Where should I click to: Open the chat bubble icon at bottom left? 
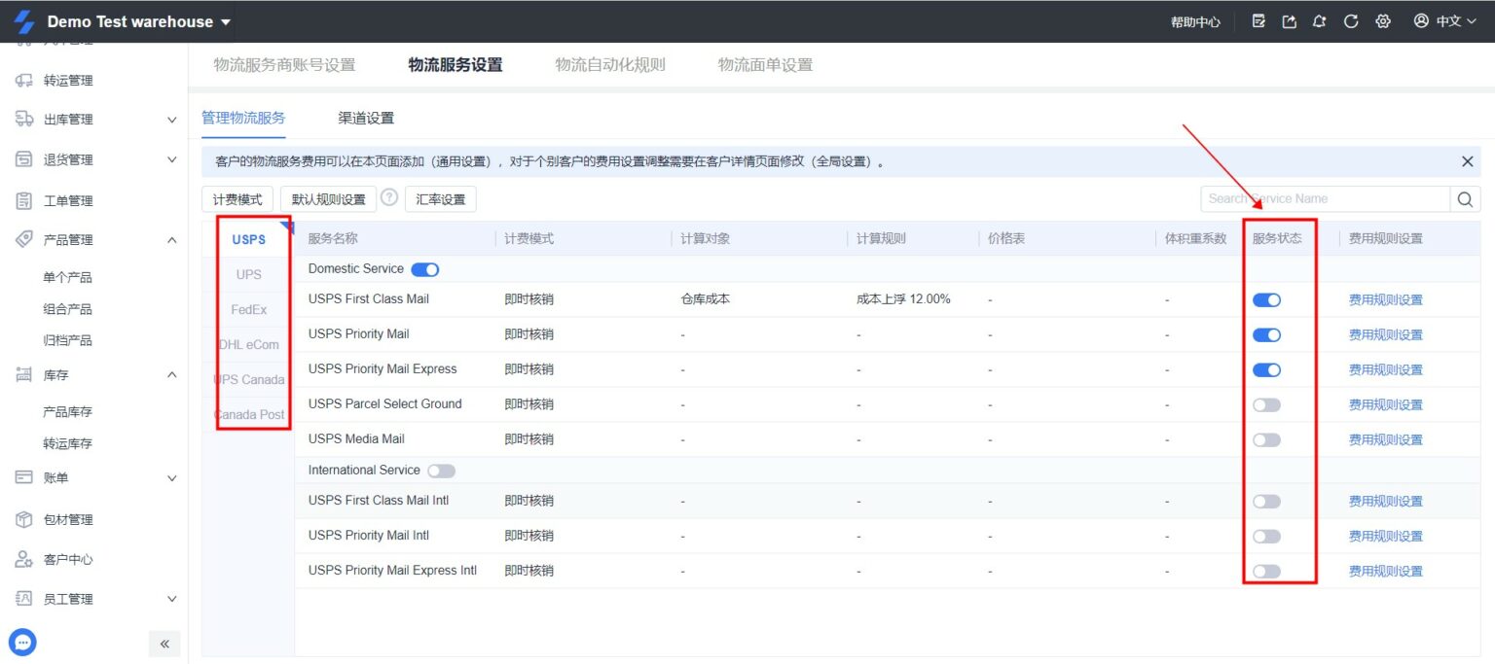22,642
